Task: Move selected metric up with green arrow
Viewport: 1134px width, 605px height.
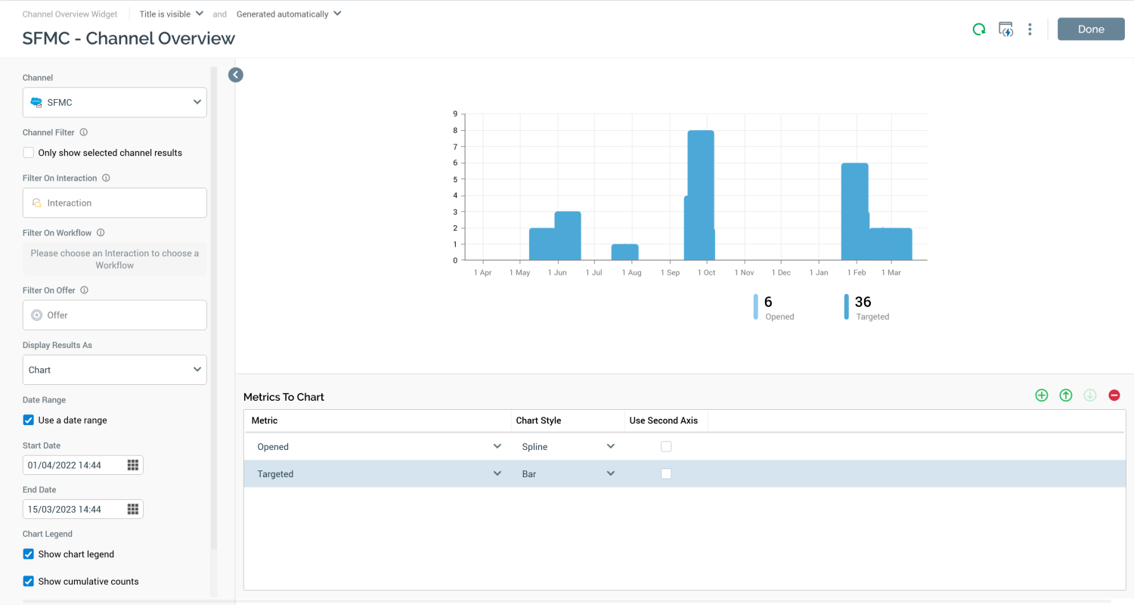Action: tap(1066, 395)
